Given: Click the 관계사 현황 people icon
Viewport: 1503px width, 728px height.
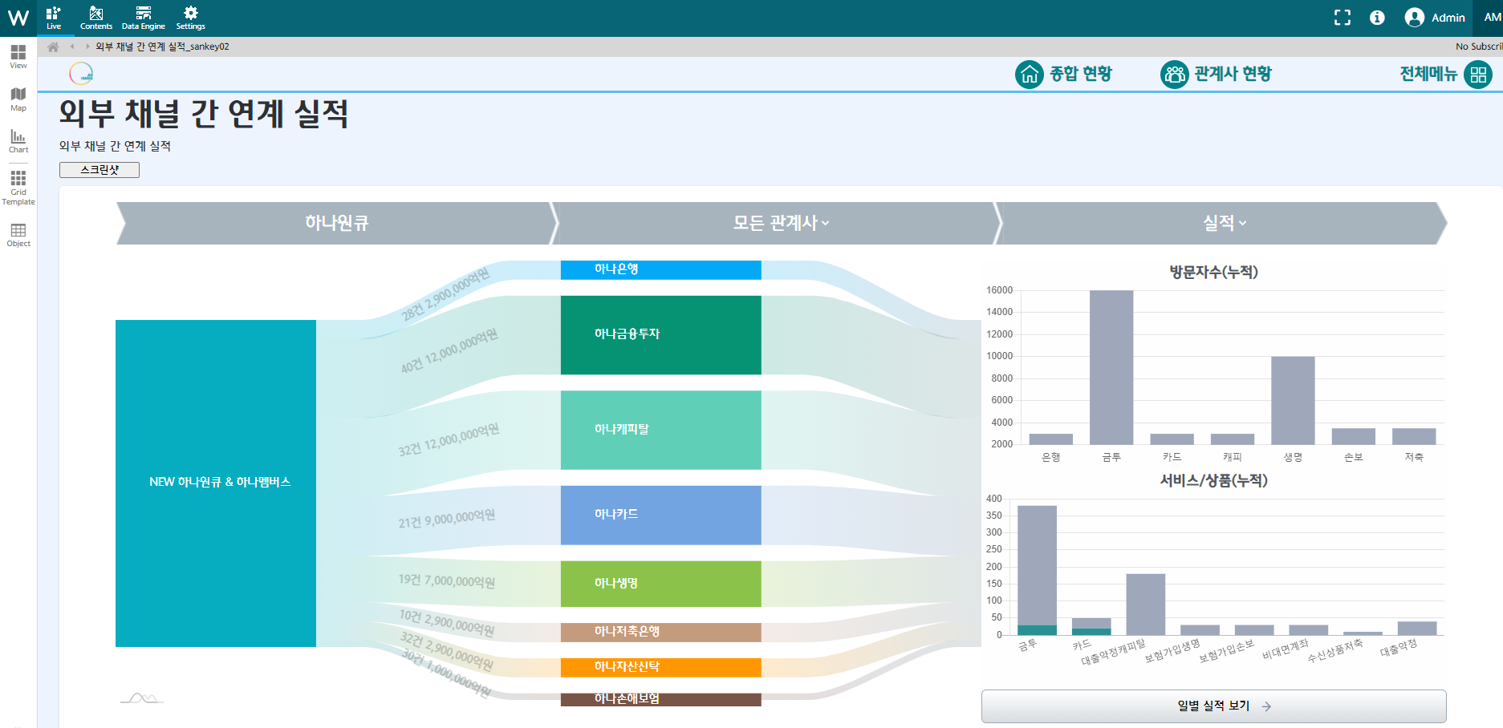Looking at the screenshot, I should [1175, 74].
